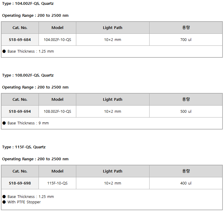Click the third table's Model header
This screenshot has height=212, width=224.
pyautogui.click(x=57, y=171)
